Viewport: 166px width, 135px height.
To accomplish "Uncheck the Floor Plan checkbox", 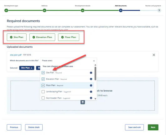I will [x=43, y=85].
